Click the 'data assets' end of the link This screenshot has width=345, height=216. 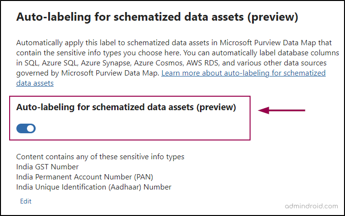pyautogui.click(x=35, y=83)
